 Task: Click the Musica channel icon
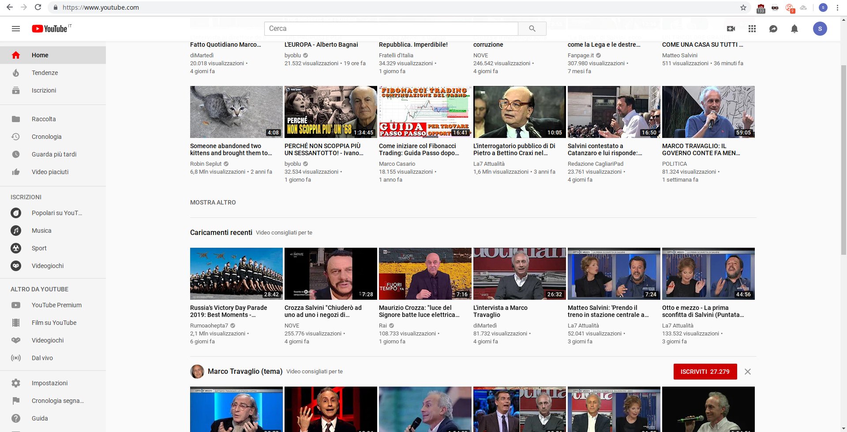coord(16,231)
